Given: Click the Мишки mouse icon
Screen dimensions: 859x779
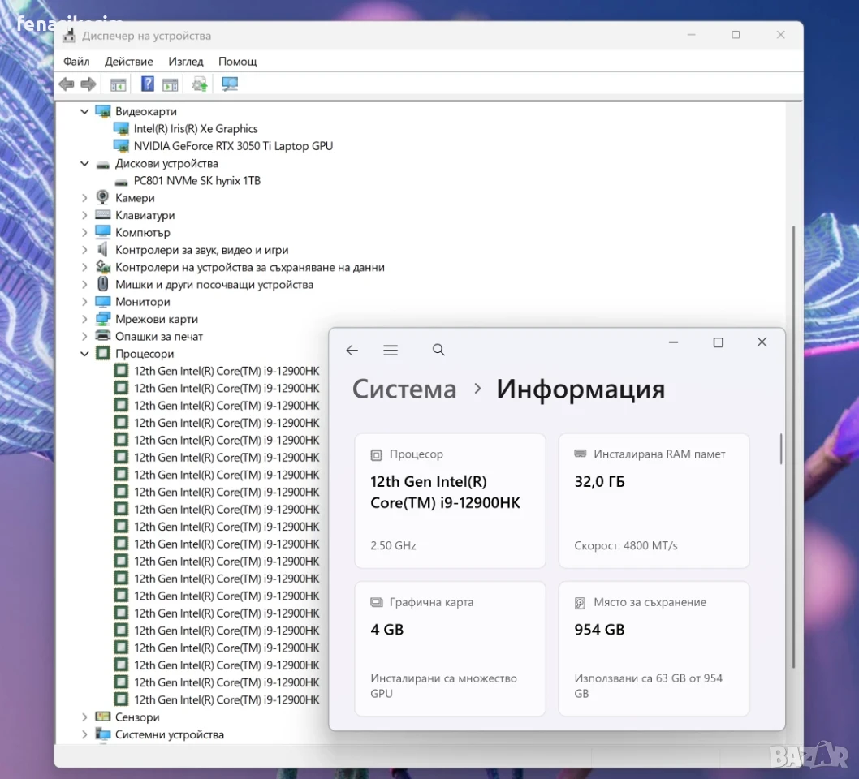Looking at the screenshot, I should click(102, 284).
